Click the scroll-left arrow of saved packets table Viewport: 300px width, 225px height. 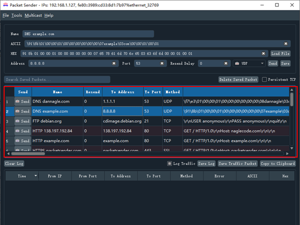(8, 154)
